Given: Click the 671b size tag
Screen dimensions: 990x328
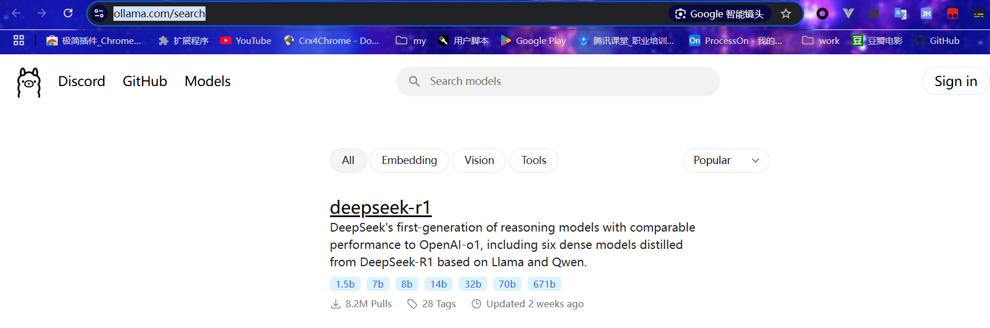Looking at the screenshot, I should 544,284.
